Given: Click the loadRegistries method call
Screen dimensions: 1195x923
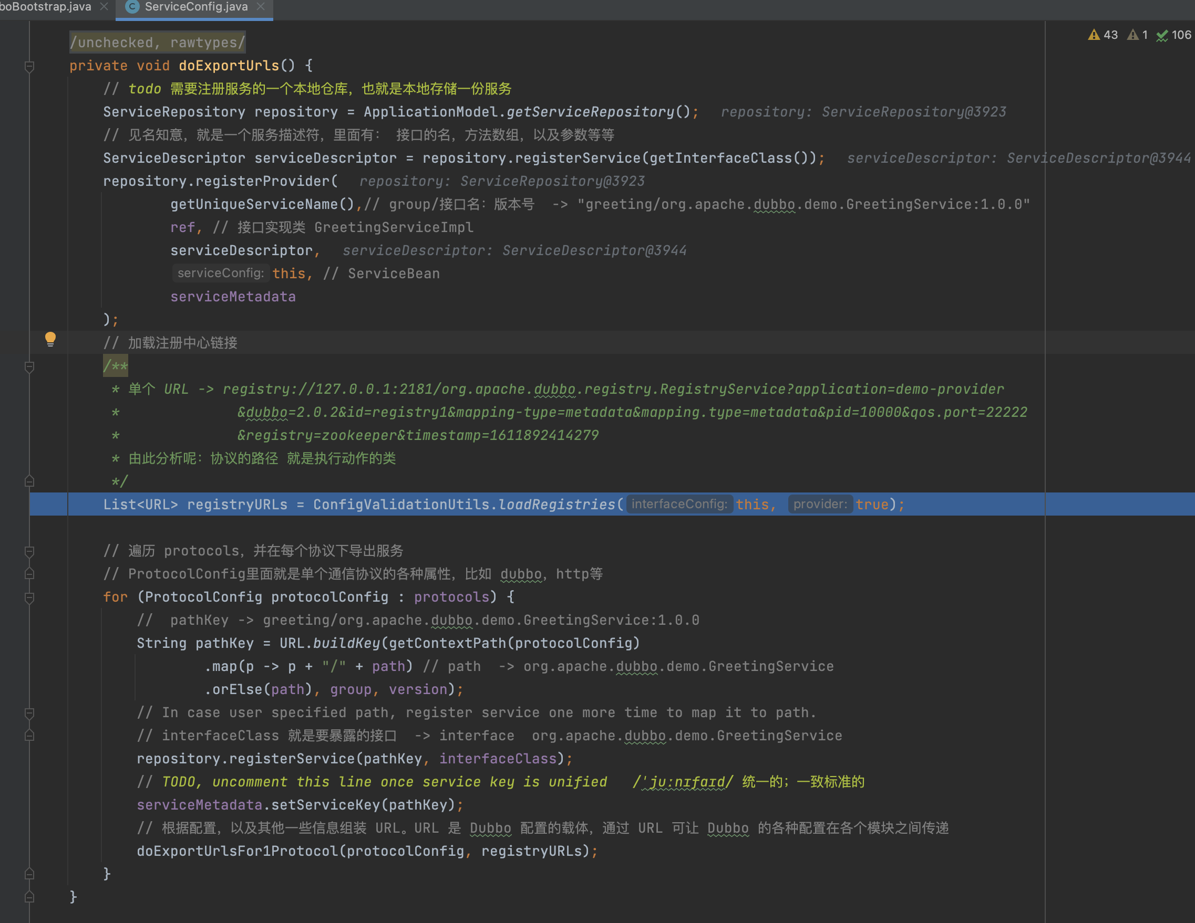Looking at the screenshot, I should point(557,504).
